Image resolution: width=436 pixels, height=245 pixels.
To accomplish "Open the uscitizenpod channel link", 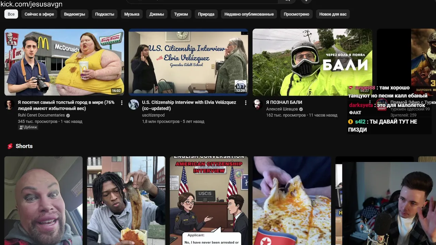I will point(153,115).
